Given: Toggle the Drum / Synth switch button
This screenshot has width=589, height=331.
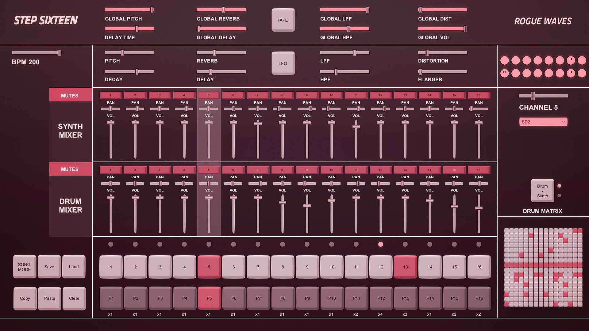Looking at the screenshot, I should (542, 191).
